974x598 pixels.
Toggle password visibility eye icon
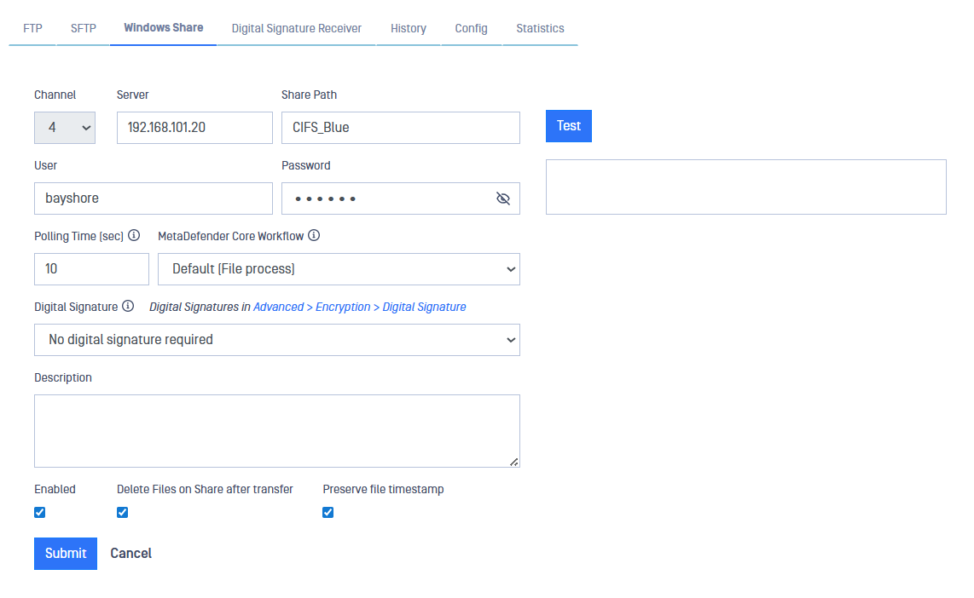(x=502, y=198)
